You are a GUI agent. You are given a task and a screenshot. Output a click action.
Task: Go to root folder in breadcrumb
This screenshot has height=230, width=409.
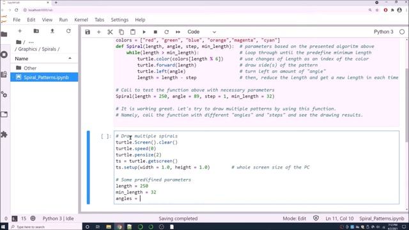click(19, 42)
